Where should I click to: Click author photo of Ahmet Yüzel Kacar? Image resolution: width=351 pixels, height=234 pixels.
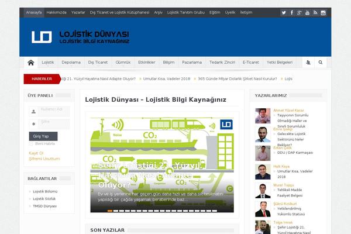263,116
